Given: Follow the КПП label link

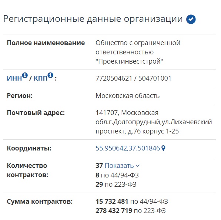Looking at the screenshot, I should coord(40,78).
